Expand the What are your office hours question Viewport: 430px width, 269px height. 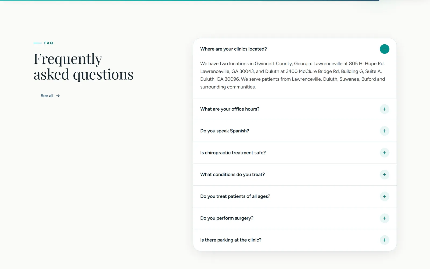[295, 109]
